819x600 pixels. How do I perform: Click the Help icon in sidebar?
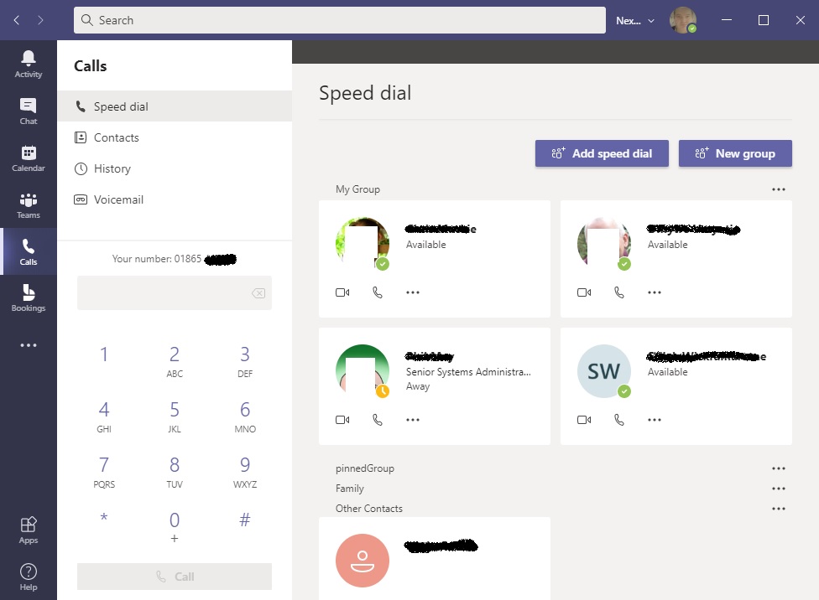click(x=29, y=577)
